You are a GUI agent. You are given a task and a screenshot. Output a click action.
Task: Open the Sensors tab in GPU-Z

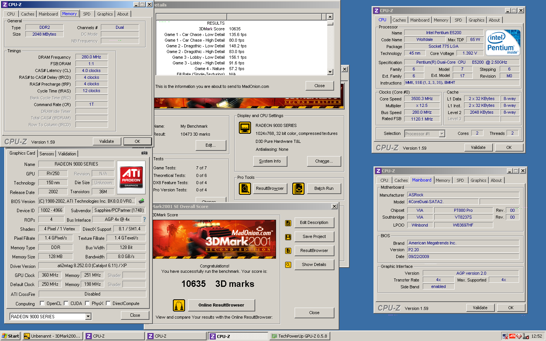tap(47, 153)
